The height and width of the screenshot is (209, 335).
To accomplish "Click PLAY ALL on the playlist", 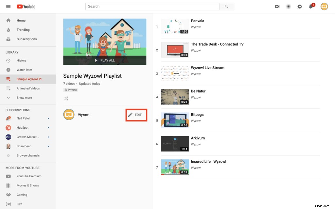I will (105, 60).
